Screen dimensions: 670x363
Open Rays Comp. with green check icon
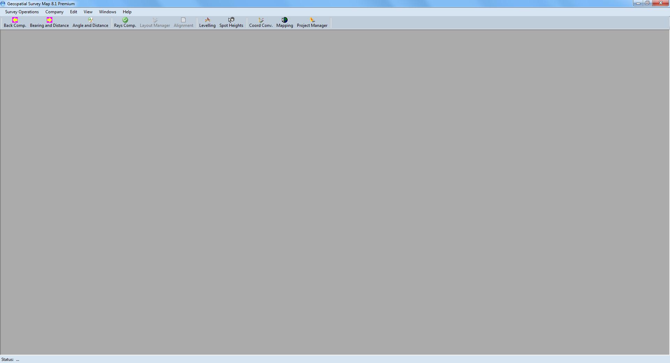tap(125, 23)
